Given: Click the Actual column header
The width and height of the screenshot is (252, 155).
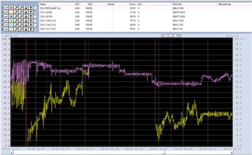Looking at the screenshot, I should 104,4.
